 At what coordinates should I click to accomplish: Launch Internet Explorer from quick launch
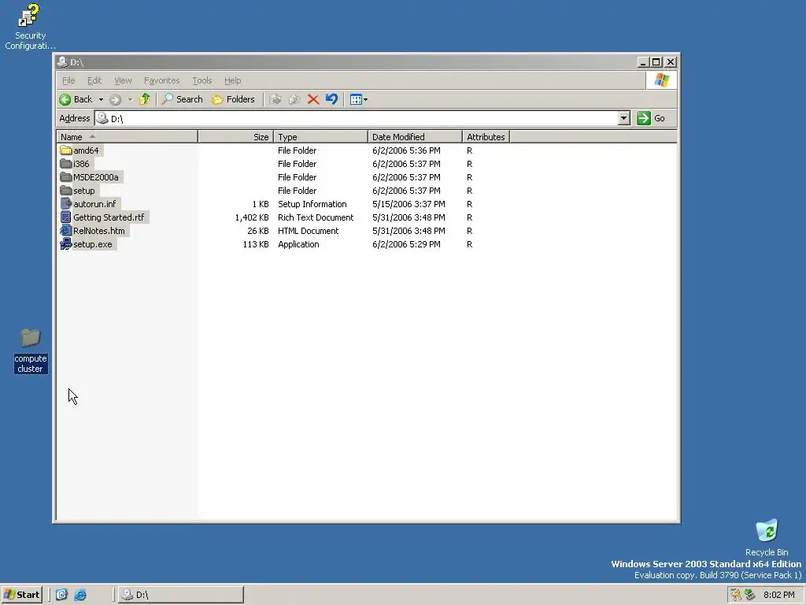coord(80,595)
